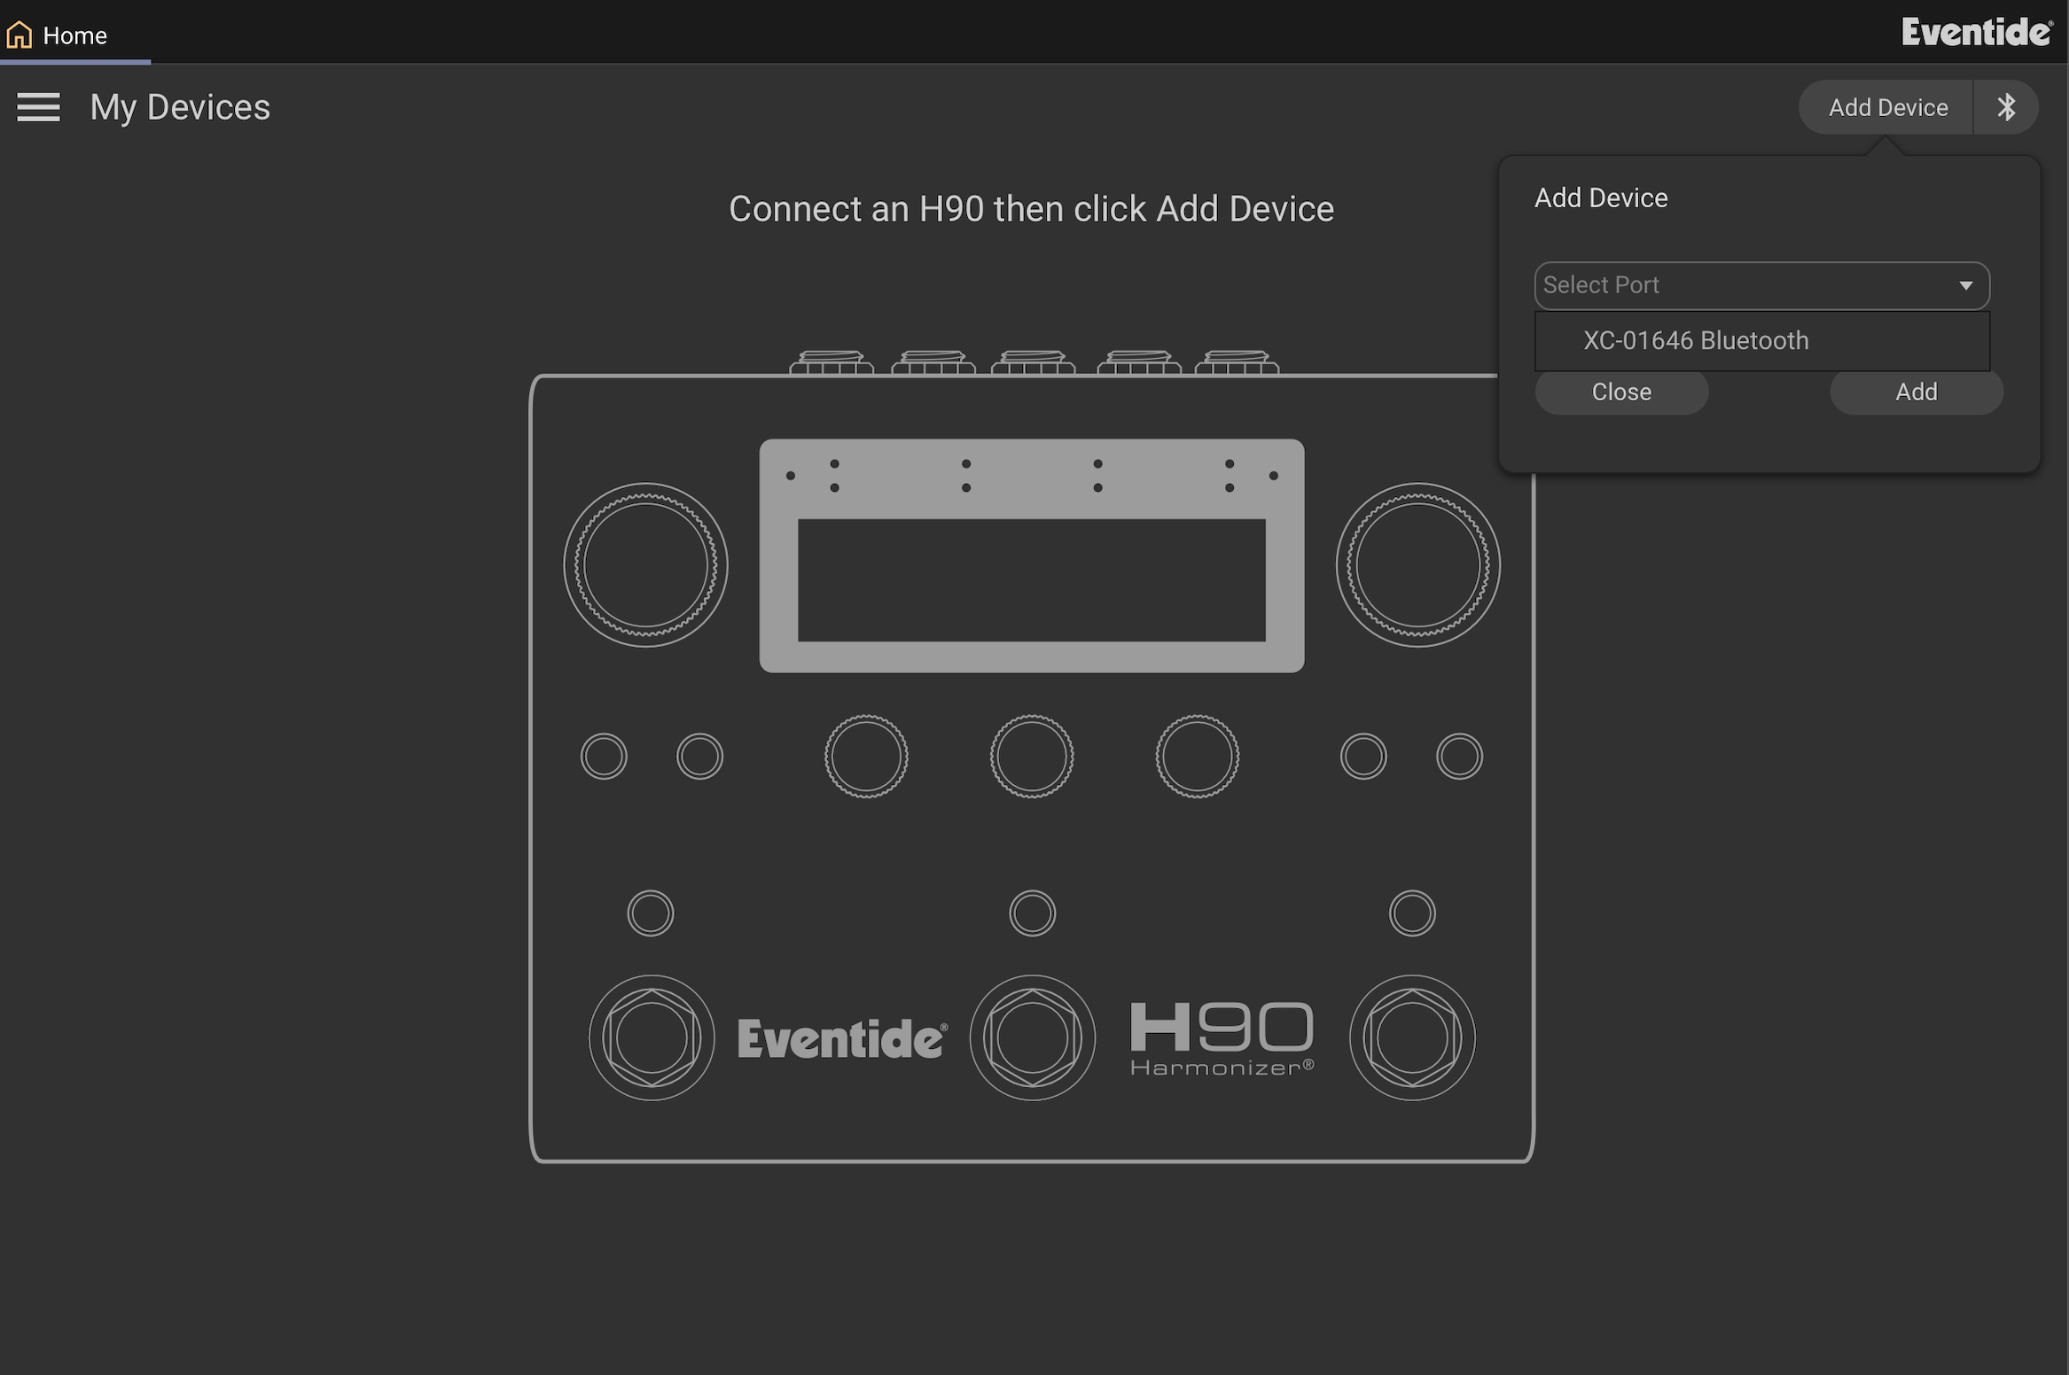Click the large right knob on H90
The height and width of the screenshot is (1375, 2069).
pos(1417,565)
